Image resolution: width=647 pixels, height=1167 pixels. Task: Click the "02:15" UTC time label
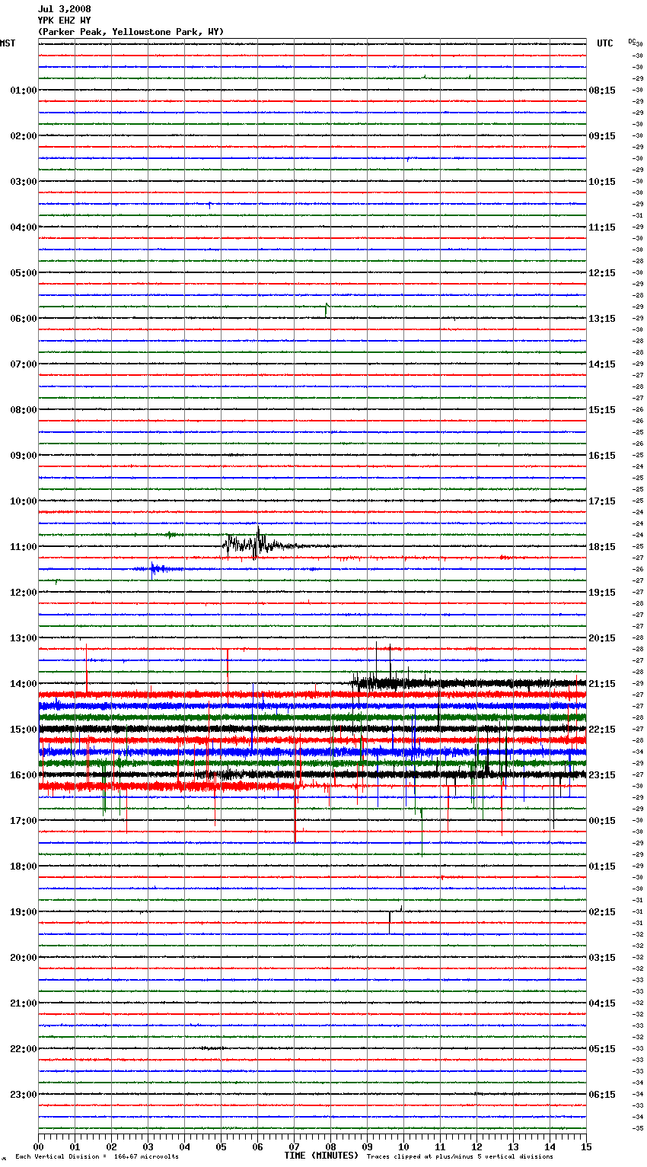[602, 912]
